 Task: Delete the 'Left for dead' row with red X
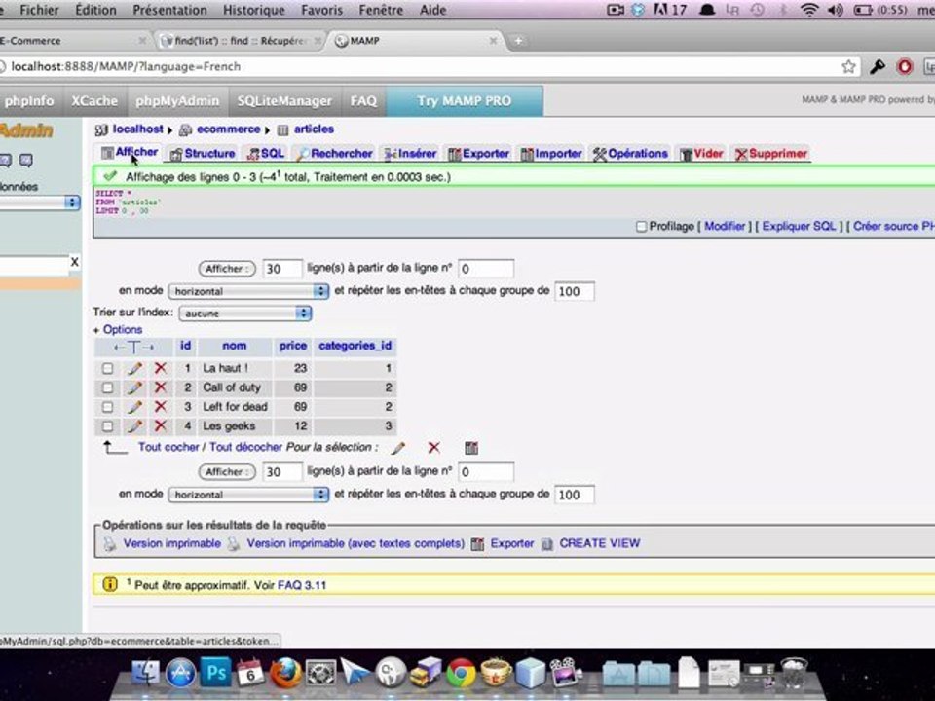point(160,407)
